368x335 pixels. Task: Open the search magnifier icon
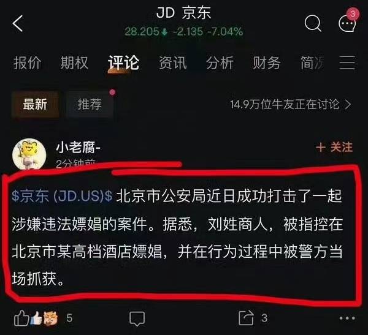313,23
